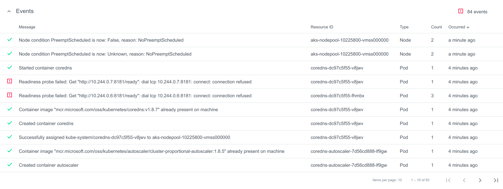Viewport: 503px width, 189px height.
Task: Collapse the Events section chevron
Action: pyautogui.click(x=9, y=11)
